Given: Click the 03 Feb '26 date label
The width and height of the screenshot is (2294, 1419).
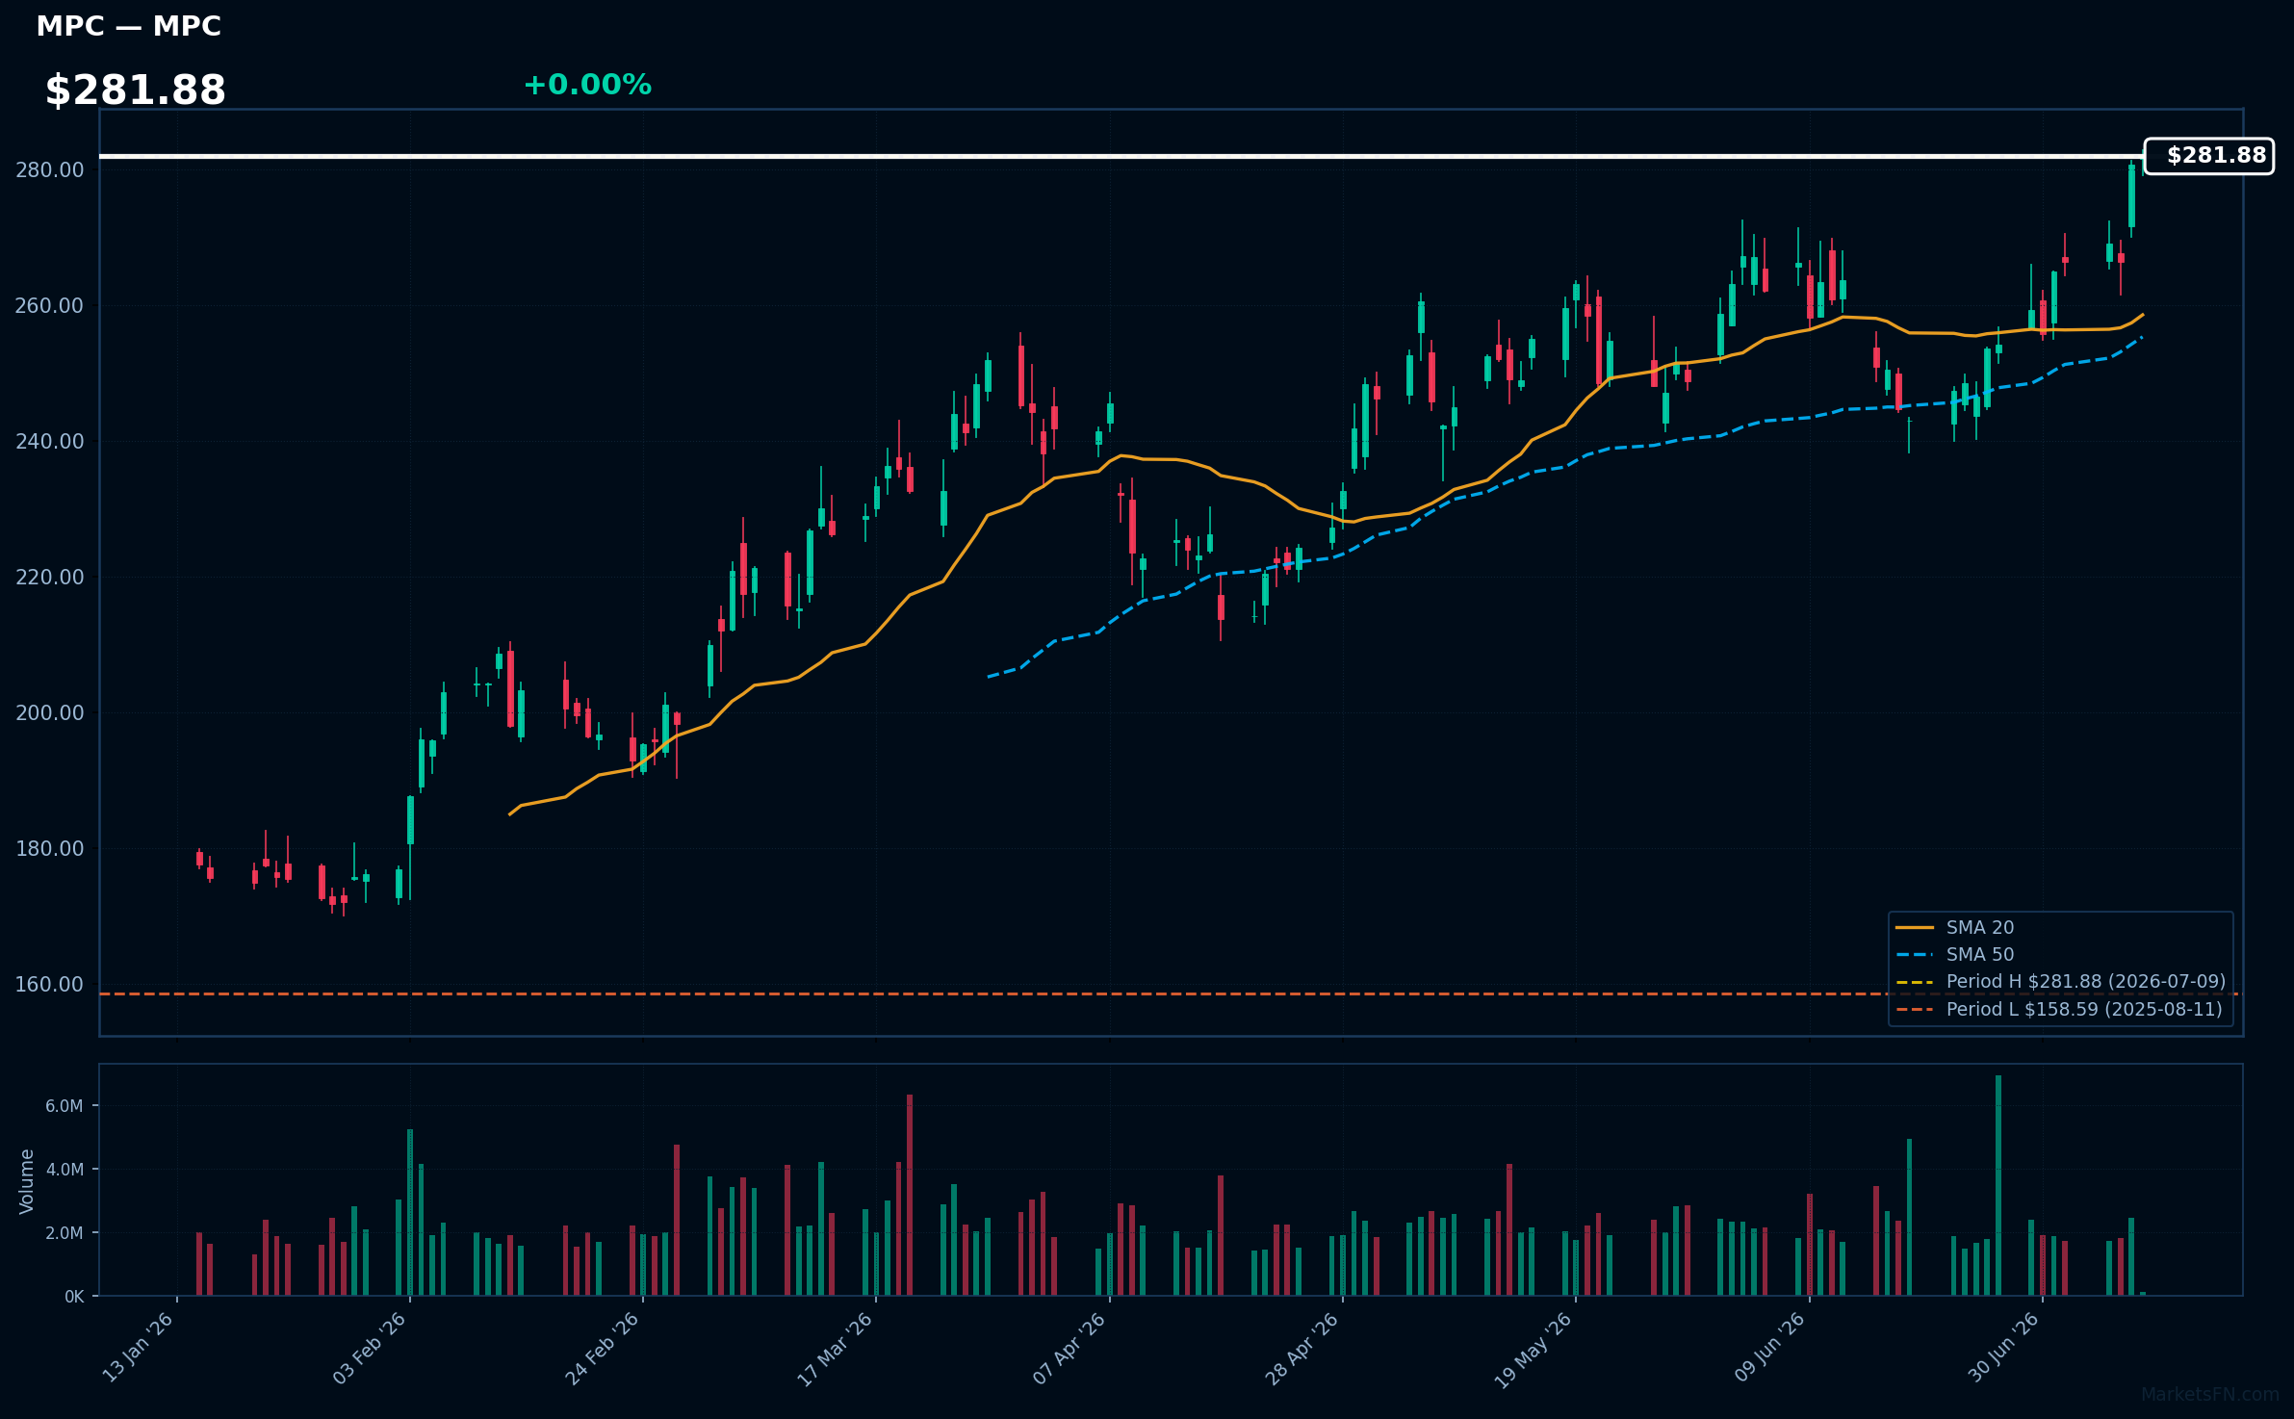Looking at the screenshot, I should 371,1348.
